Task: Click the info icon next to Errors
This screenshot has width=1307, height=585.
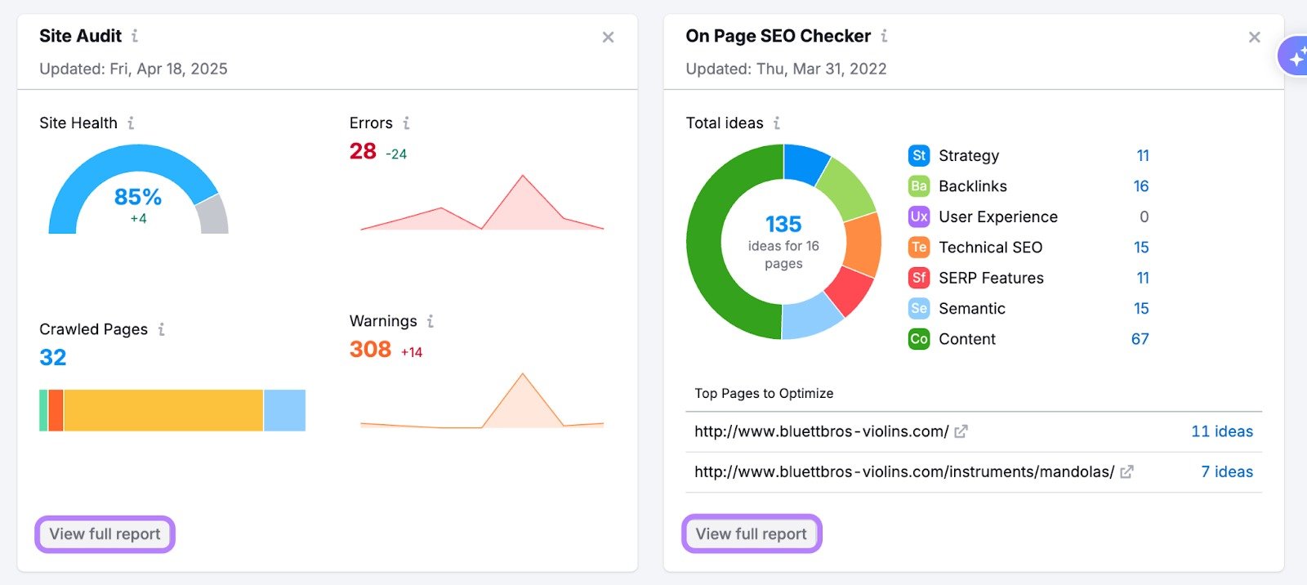Action: [x=406, y=123]
